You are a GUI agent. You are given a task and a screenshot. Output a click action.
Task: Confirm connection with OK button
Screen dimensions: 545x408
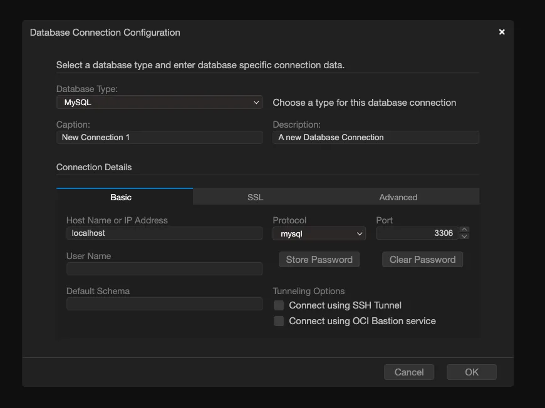click(471, 372)
